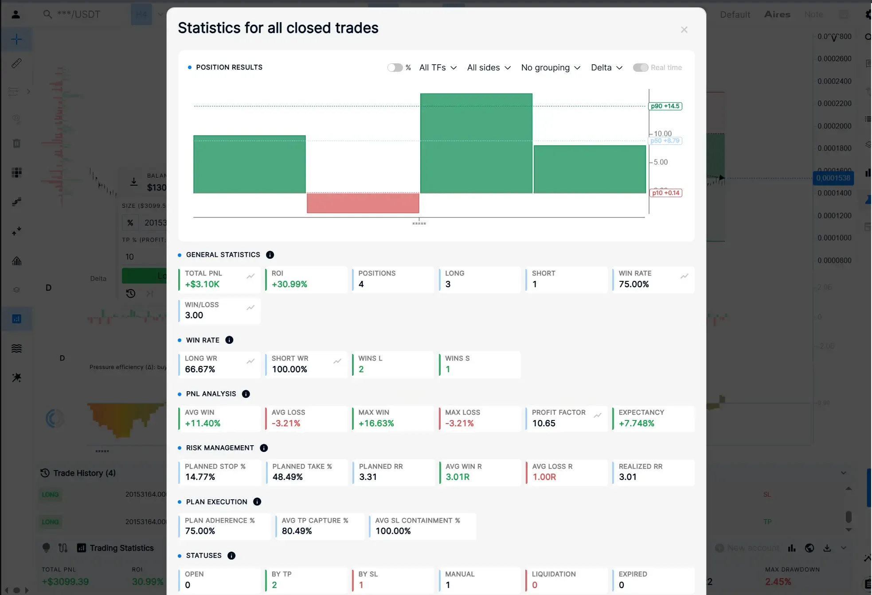The height and width of the screenshot is (595, 872).
Task: Click the Risk Management info icon
Action: click(x=264, y=448)
